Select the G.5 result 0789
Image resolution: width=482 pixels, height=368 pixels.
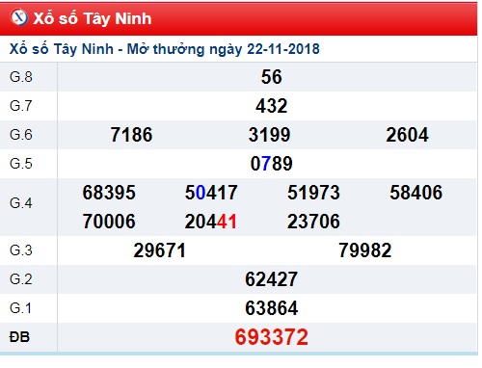click(272, 164)
